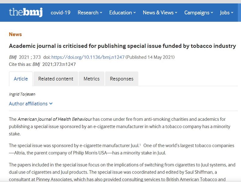Switch to the Related content tab

pyautogui.click(x=56, y=79)
